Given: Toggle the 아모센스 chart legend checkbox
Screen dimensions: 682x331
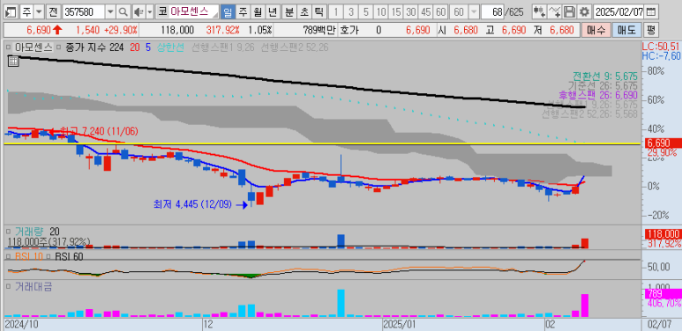Looking at the screenshot, I should [x=8, y=47].
